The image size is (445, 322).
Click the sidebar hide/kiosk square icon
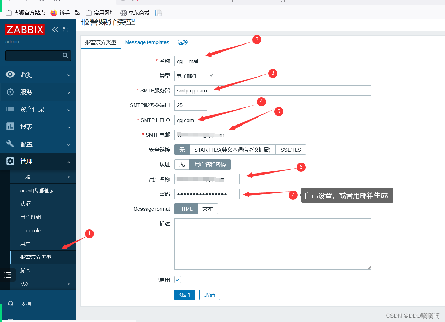(65, 30)
